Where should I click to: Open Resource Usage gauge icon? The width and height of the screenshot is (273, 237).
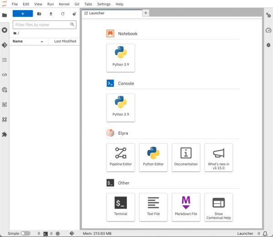[268, 30]
